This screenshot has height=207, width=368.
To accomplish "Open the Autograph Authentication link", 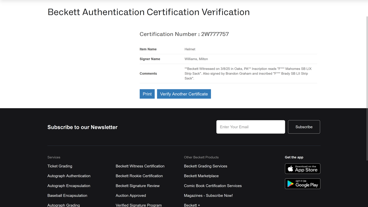I will click(69, 176).
